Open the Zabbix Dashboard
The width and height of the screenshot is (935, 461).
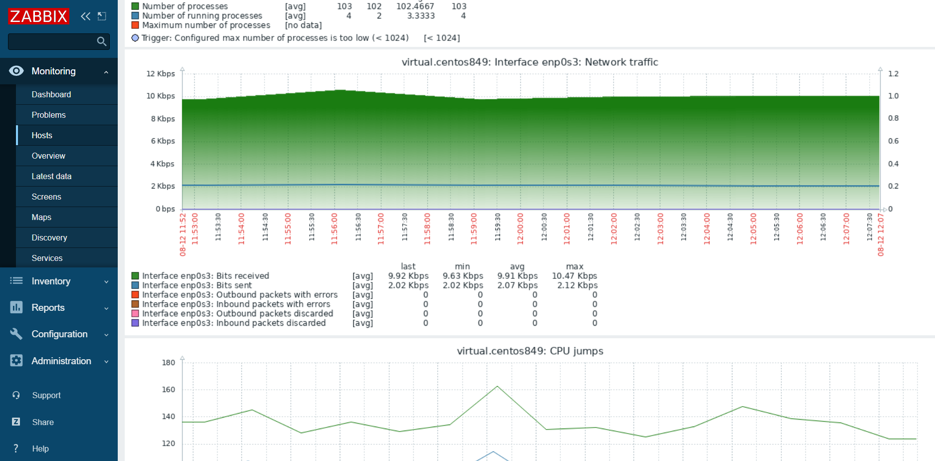tap(51, 94)
